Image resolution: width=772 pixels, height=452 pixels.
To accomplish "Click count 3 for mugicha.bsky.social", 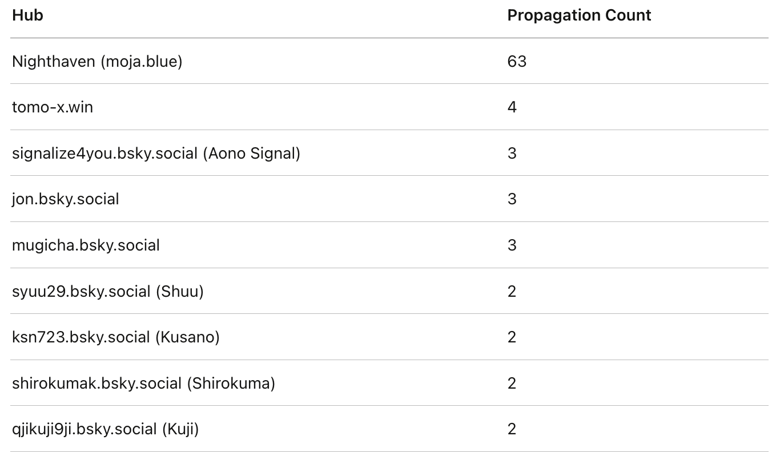I will point(512,245).
